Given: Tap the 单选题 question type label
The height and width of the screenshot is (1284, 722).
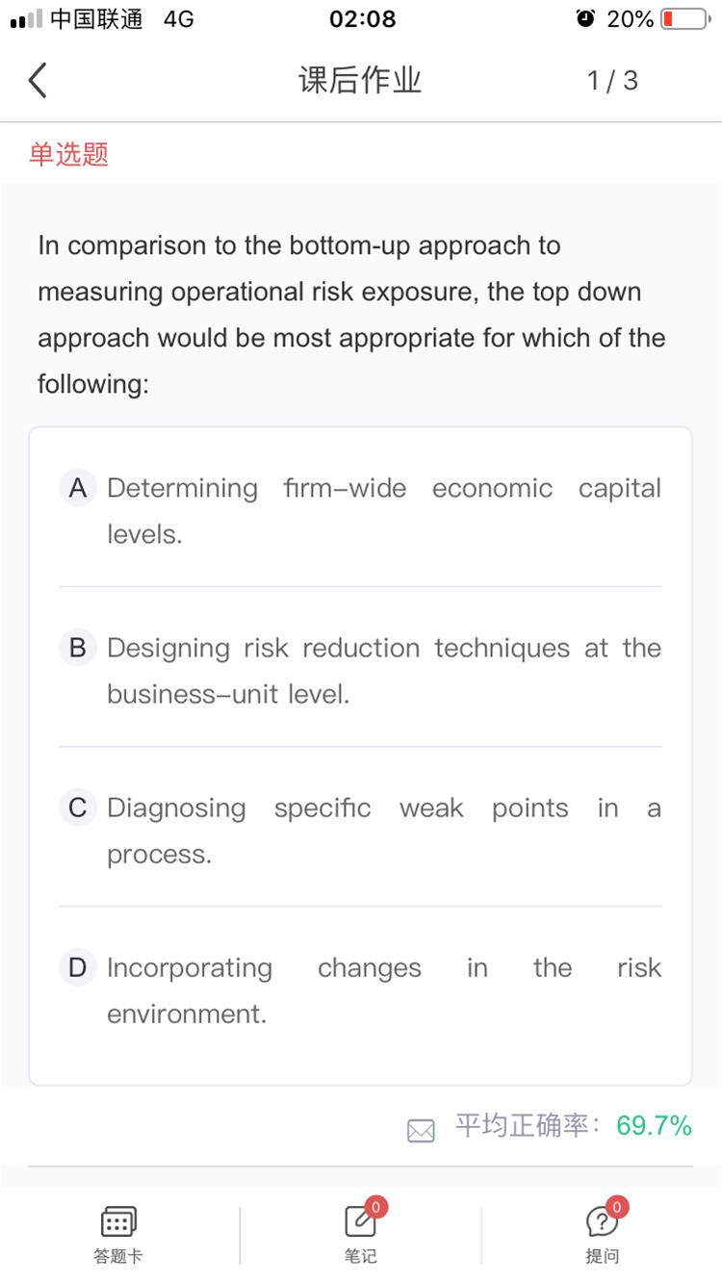Looking at the screenshot, I should 68,154.
